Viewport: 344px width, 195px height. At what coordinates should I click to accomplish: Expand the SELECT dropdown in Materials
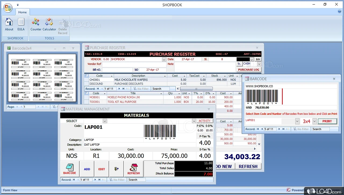click(105, 121)
